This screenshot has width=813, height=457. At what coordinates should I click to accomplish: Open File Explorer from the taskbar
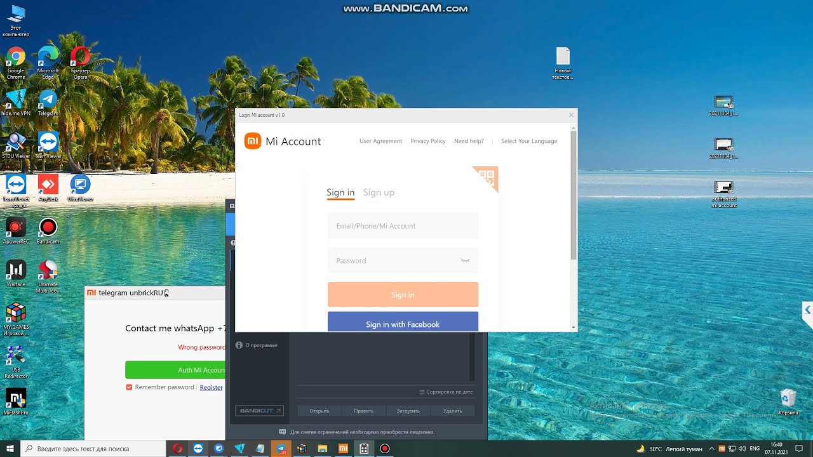(x=322, y=448)
